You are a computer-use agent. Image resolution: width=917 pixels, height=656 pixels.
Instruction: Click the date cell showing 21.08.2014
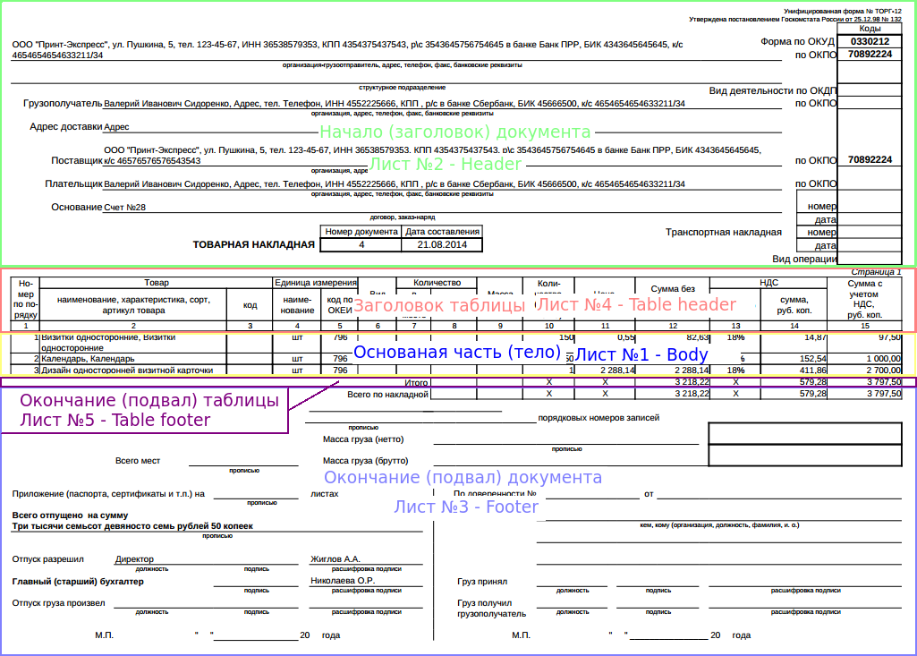442,244
